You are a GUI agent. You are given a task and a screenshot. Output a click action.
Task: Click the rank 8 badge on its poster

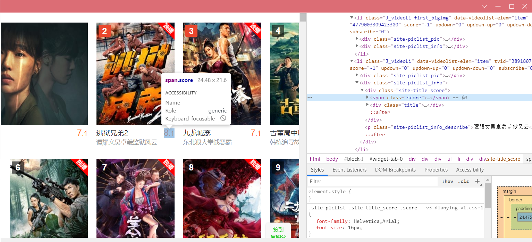[191, 167]
